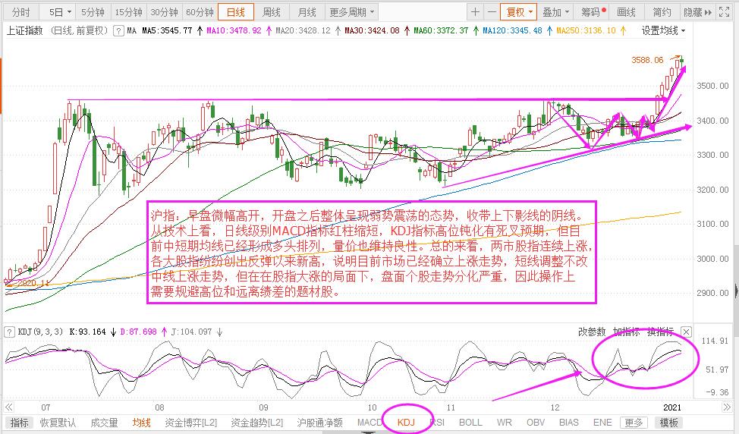Select the ENE indicator tab
This screenshot has width=739, height=434.
[602, 423]
